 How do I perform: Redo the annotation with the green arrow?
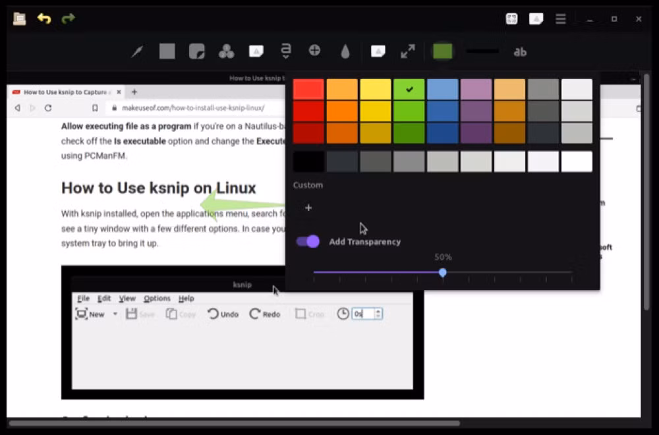[x=68, y=18]
